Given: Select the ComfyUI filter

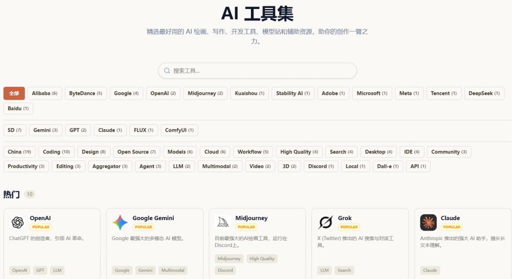Looking at the screenshot, I should pyautogui.click(x=179, y=130).
